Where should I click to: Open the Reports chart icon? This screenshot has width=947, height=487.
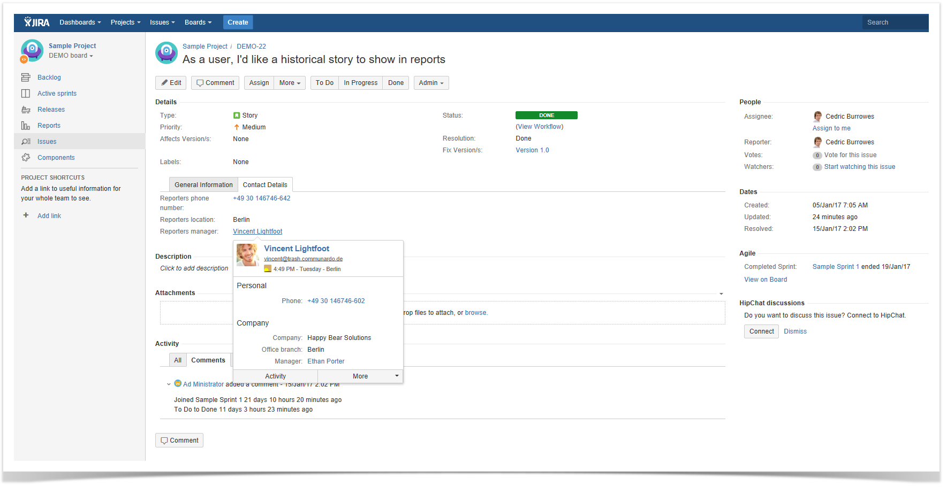pyautogui.click(x=26, y=126)
